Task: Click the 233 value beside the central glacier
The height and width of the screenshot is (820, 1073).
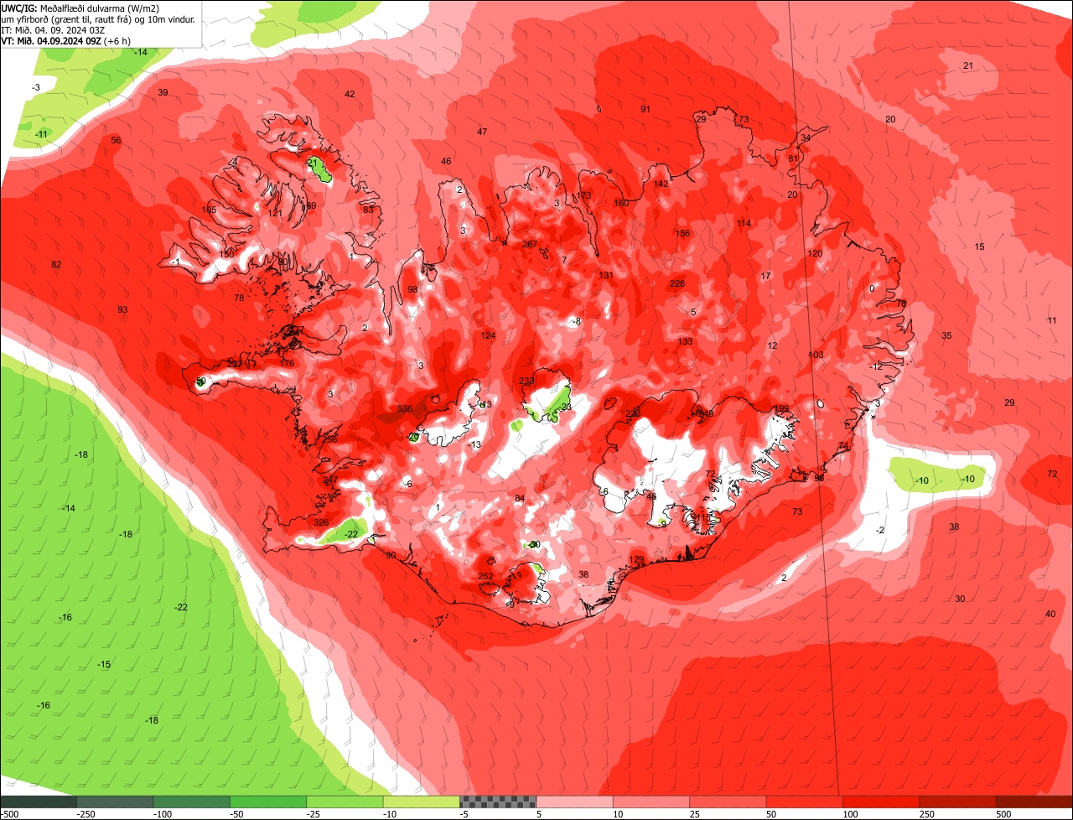Action: (x=526, y=381)
